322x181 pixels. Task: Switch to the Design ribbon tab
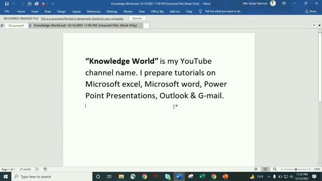(x=61, y=12)
